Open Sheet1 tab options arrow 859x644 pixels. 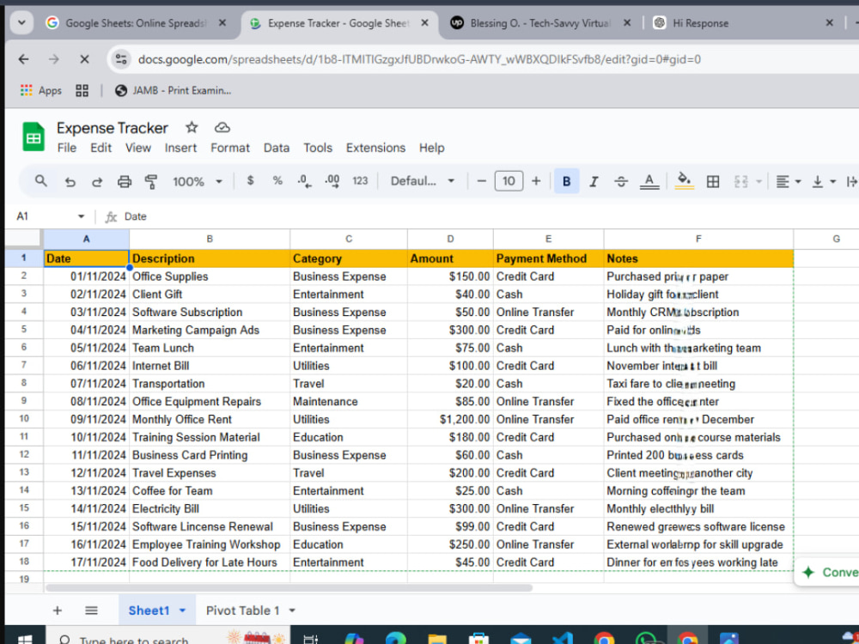(182, 610)
